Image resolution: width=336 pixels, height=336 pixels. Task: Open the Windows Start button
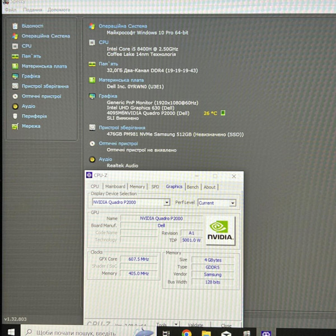[x=11, y=332]
